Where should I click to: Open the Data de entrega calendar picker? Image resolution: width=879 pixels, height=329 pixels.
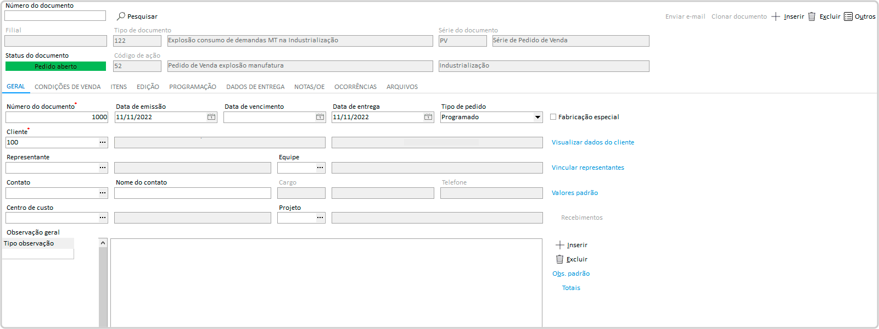428,117
